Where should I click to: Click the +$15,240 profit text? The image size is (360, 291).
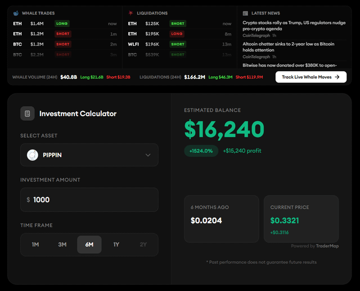click(242, 151)
